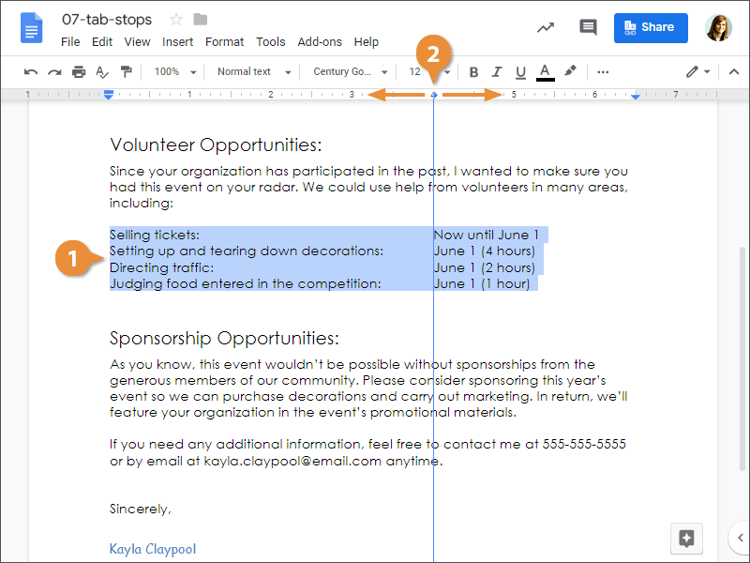Viewport: 750px width, 563px height.
Task: Open the Edit menu
Action: (102, 42)
